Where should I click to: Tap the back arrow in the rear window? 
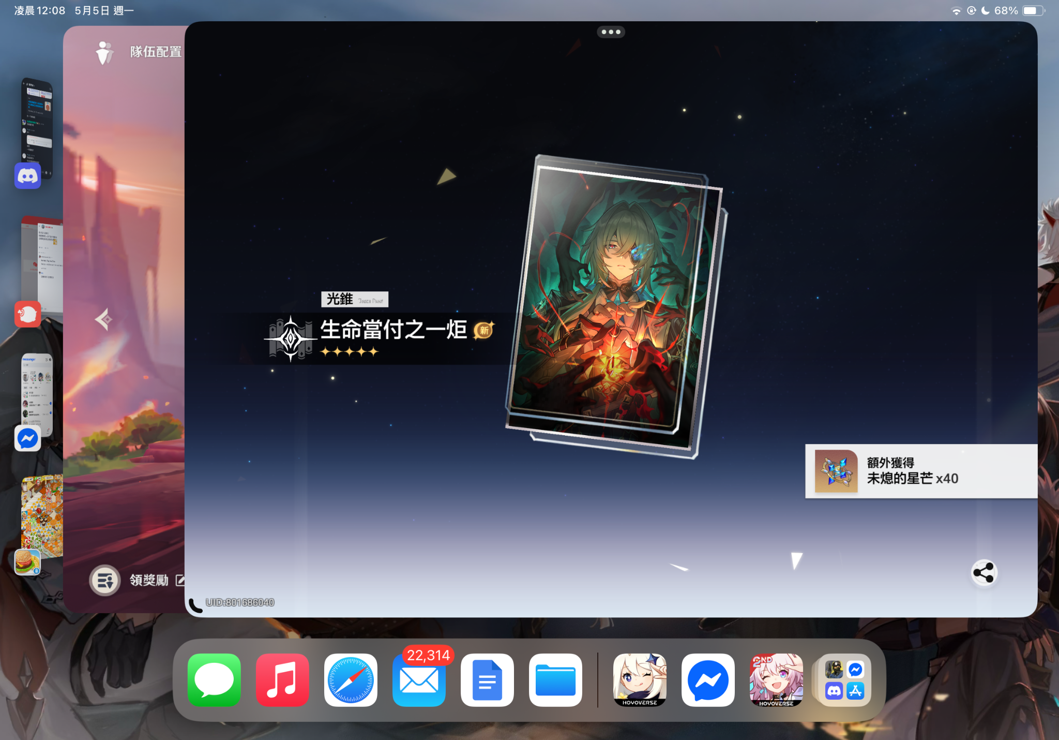click(104, 319)
